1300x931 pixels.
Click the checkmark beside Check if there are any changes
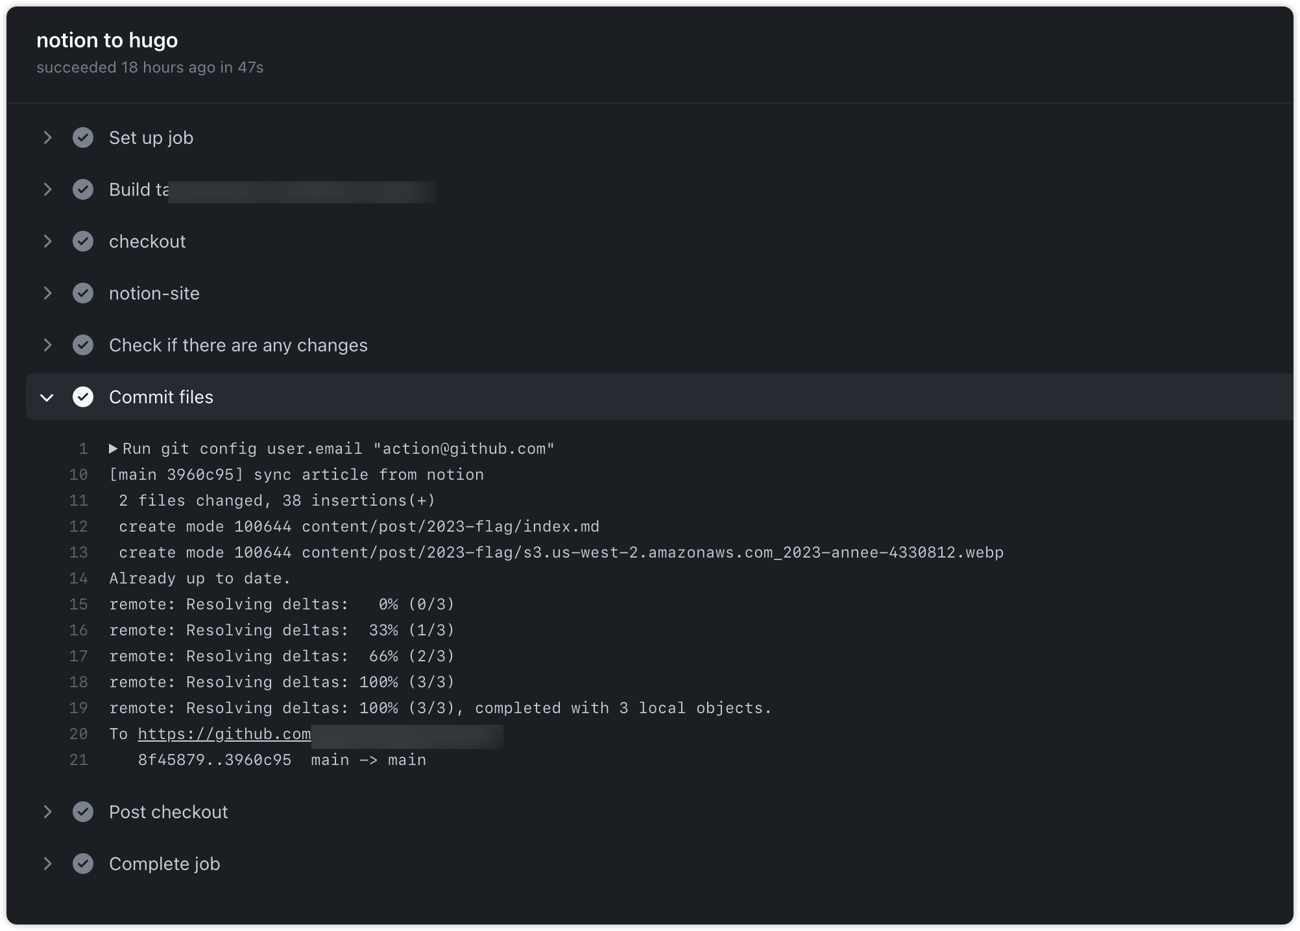click(x=83, y=345)
